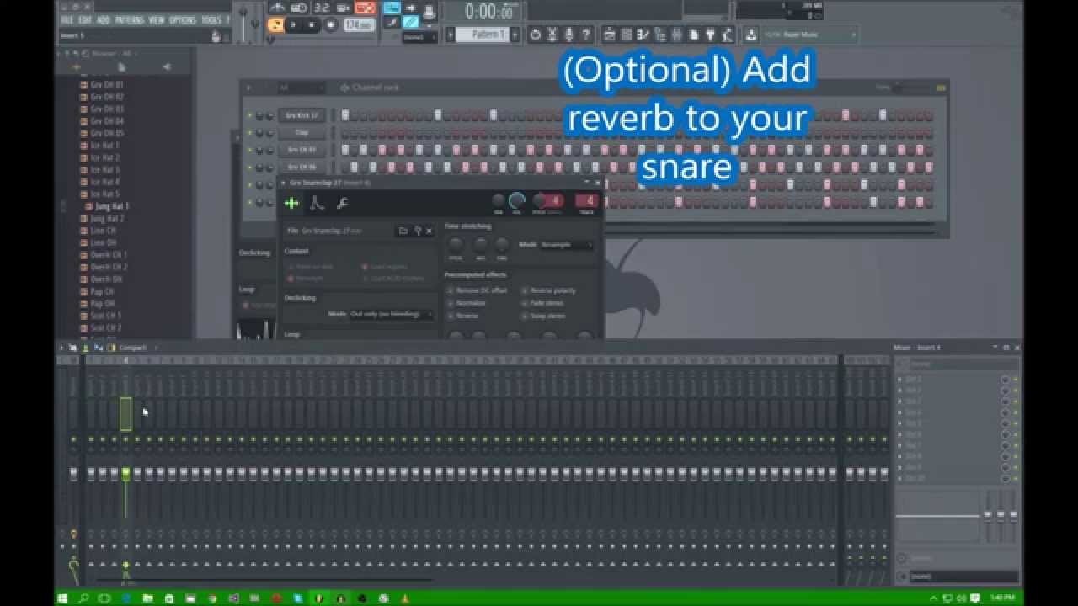
Task: Open the TOOLS menu
Action: [211, 19]
